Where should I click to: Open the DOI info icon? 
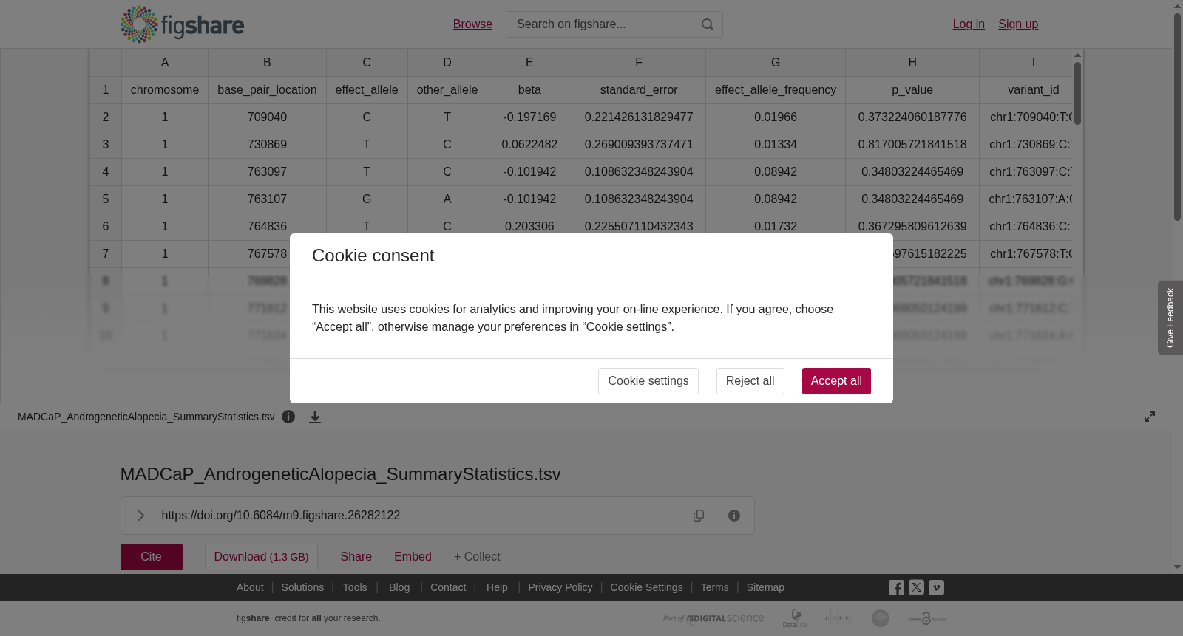pyautogui.click(x=734, y=516)
